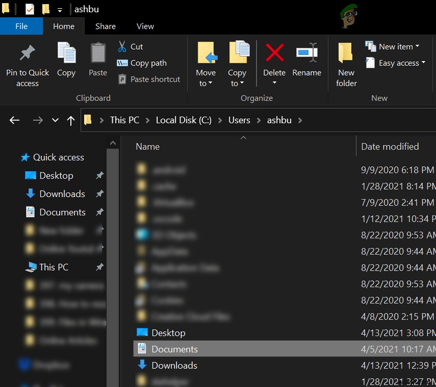The height and width of the screenshot is (387, 436).
Task: Navigate back with the left arrow button
Action: [x=14, y=120]
